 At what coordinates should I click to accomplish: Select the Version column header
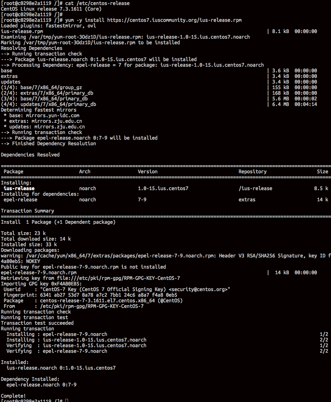[148, 171]
